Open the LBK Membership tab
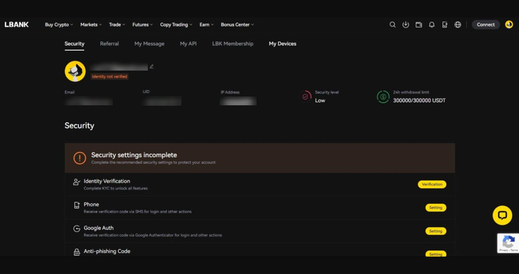 pyautogui.click(x=233, y=44)
